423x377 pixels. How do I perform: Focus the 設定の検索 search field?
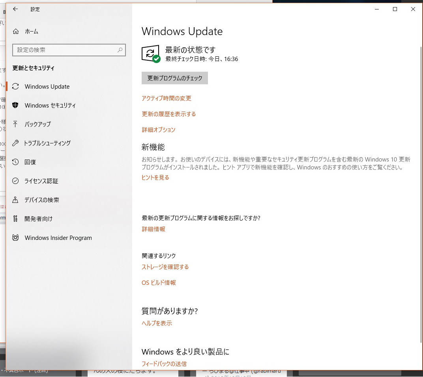tap(69, 50)
